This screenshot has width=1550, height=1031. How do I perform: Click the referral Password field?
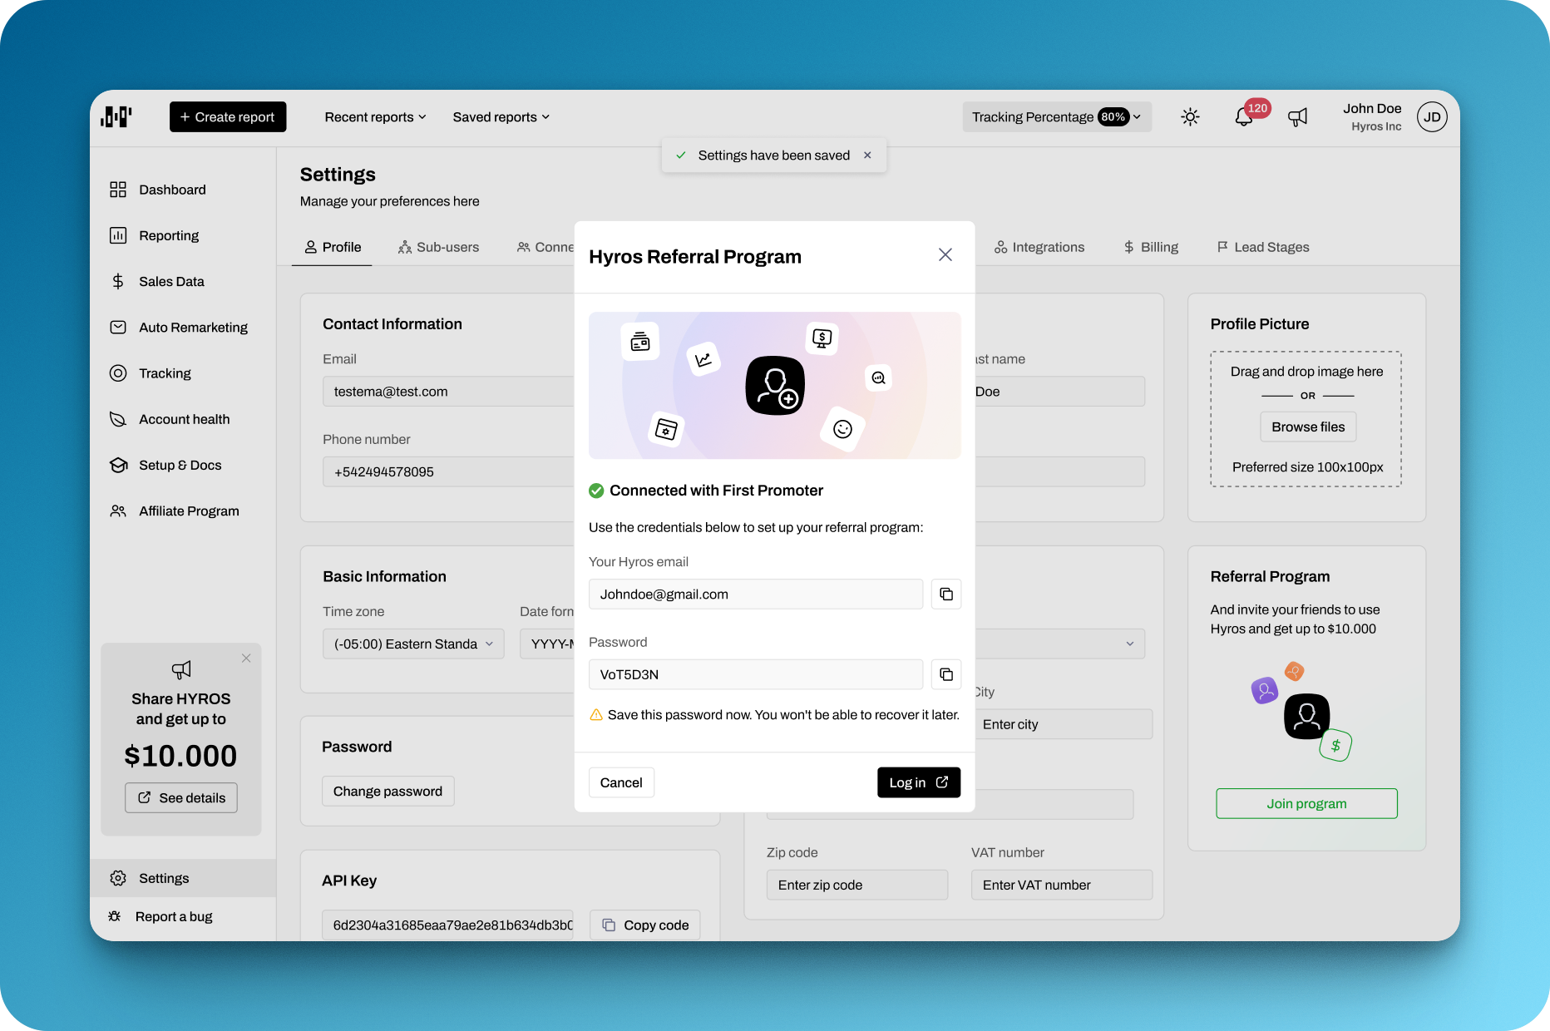point(756,674)
